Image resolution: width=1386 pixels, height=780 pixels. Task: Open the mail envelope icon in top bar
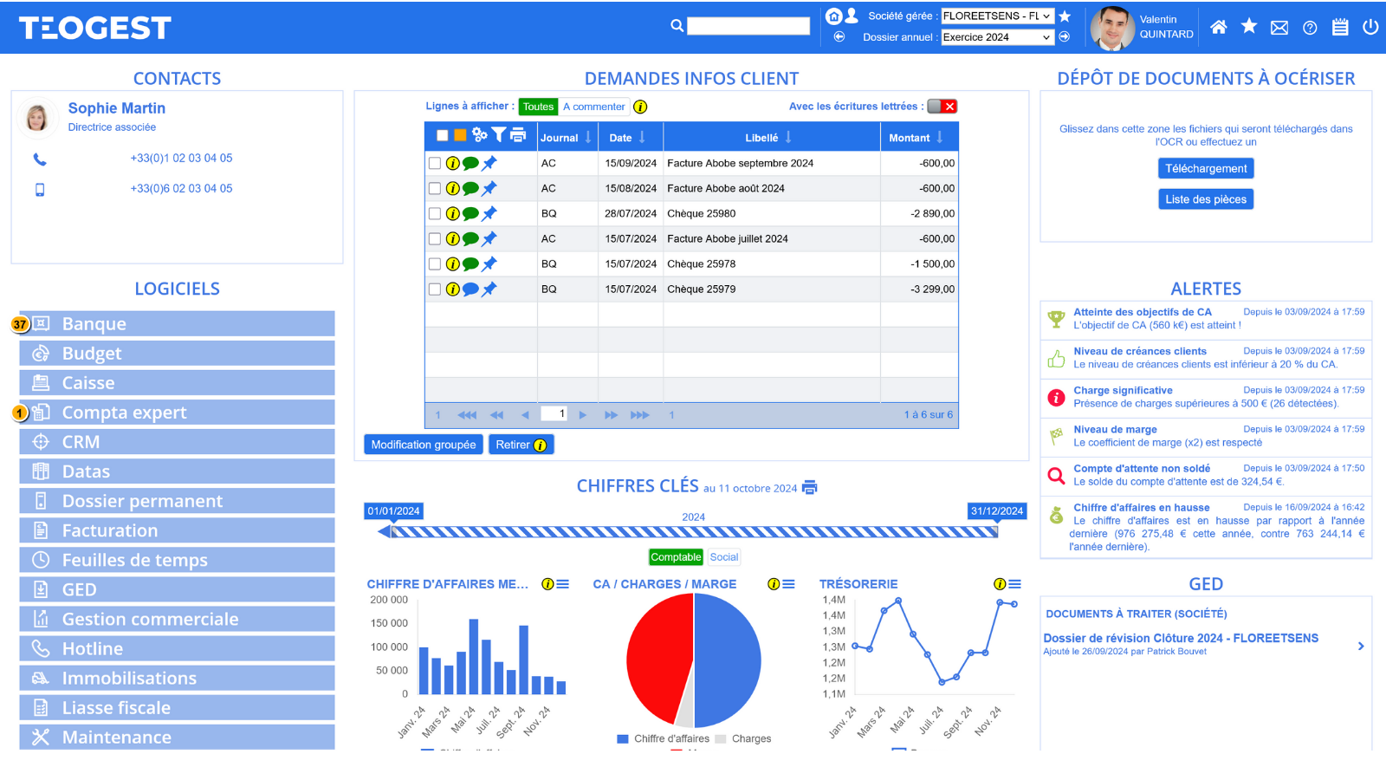[1279, 28]
